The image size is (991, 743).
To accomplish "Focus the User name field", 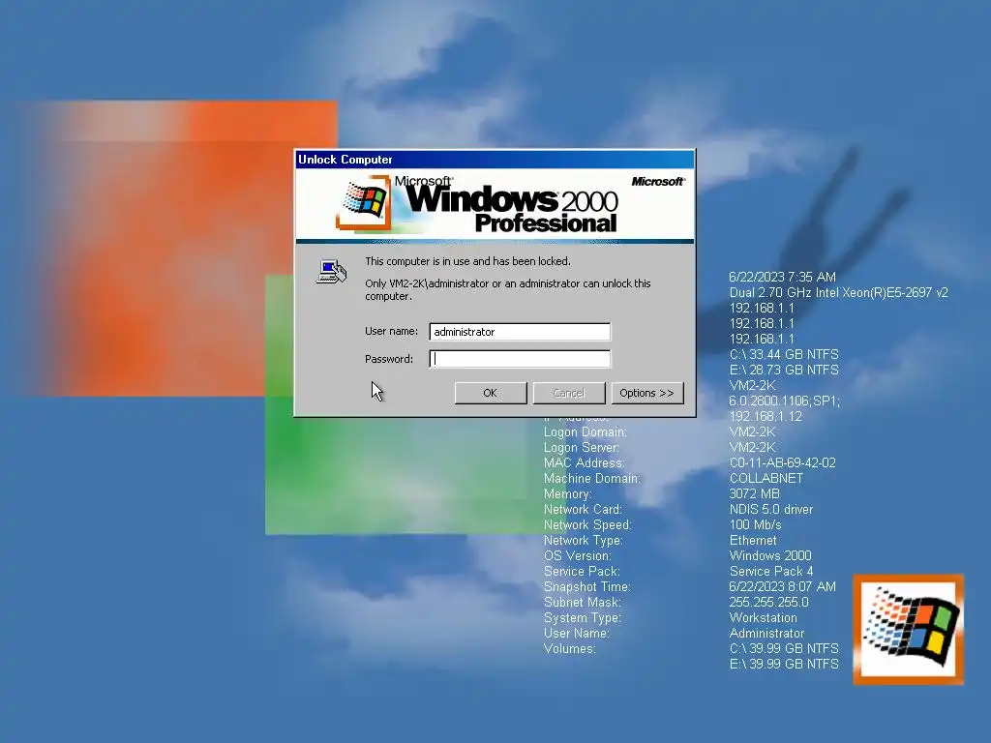I will click(x=520, y=332).
